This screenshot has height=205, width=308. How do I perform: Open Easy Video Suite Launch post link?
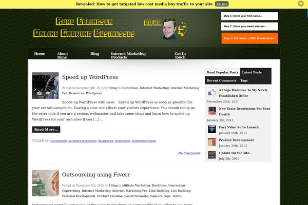click(239, 127)
